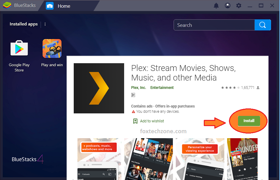Click the Home tab house icon

coord(50,6)
